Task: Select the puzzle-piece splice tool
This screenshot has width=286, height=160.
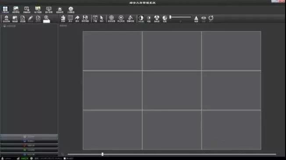Action: coord(63,19)
